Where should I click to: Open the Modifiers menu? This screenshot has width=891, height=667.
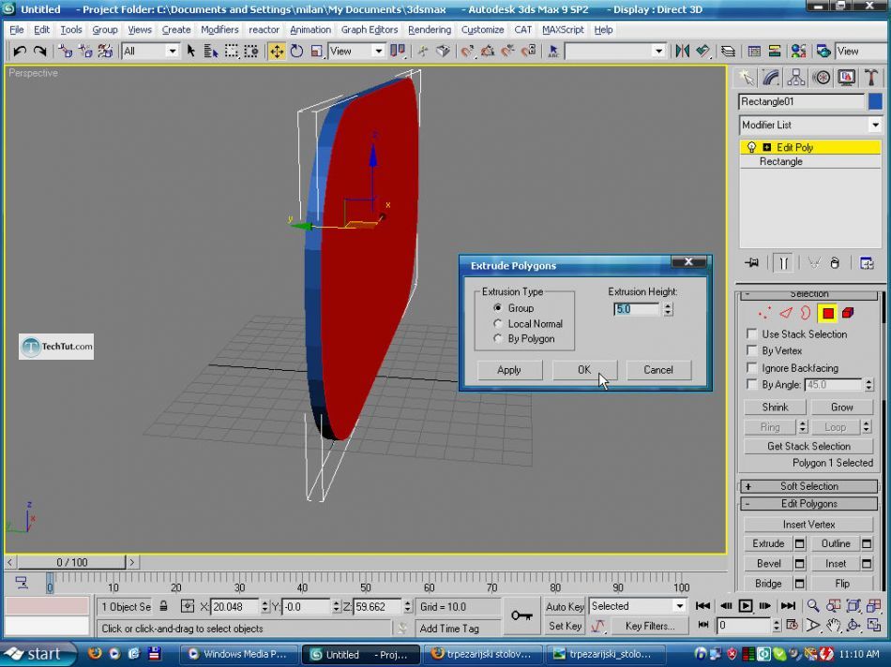[x=219, y=30]
